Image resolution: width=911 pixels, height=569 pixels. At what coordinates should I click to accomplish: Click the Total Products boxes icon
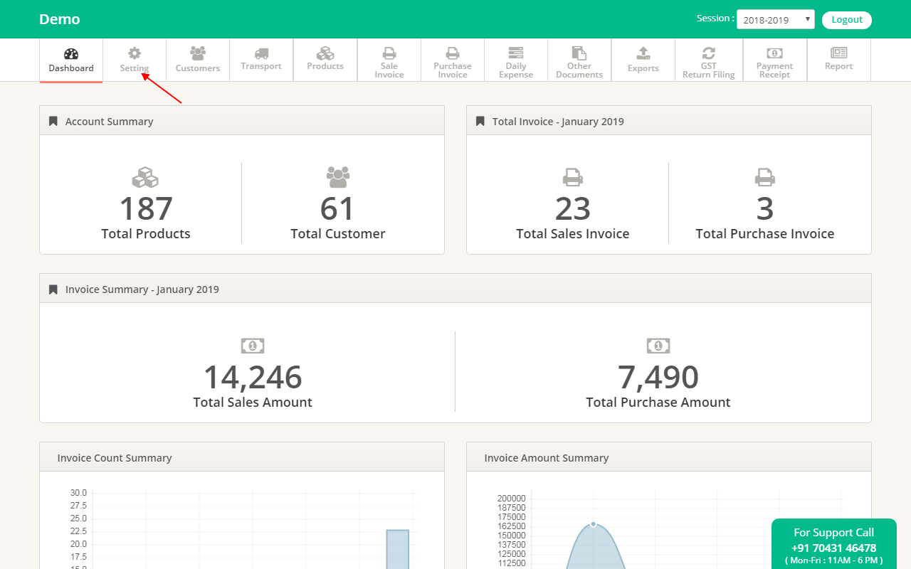(x=146, y=177)
